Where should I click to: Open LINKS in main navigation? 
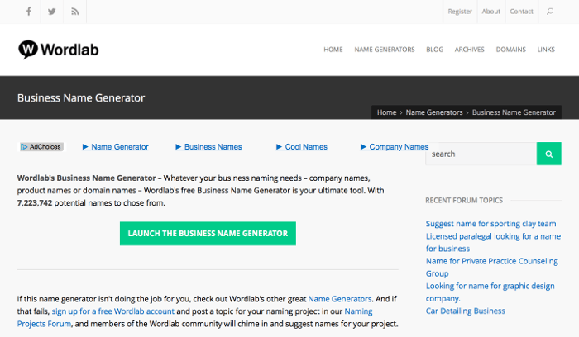coord(546,50)
